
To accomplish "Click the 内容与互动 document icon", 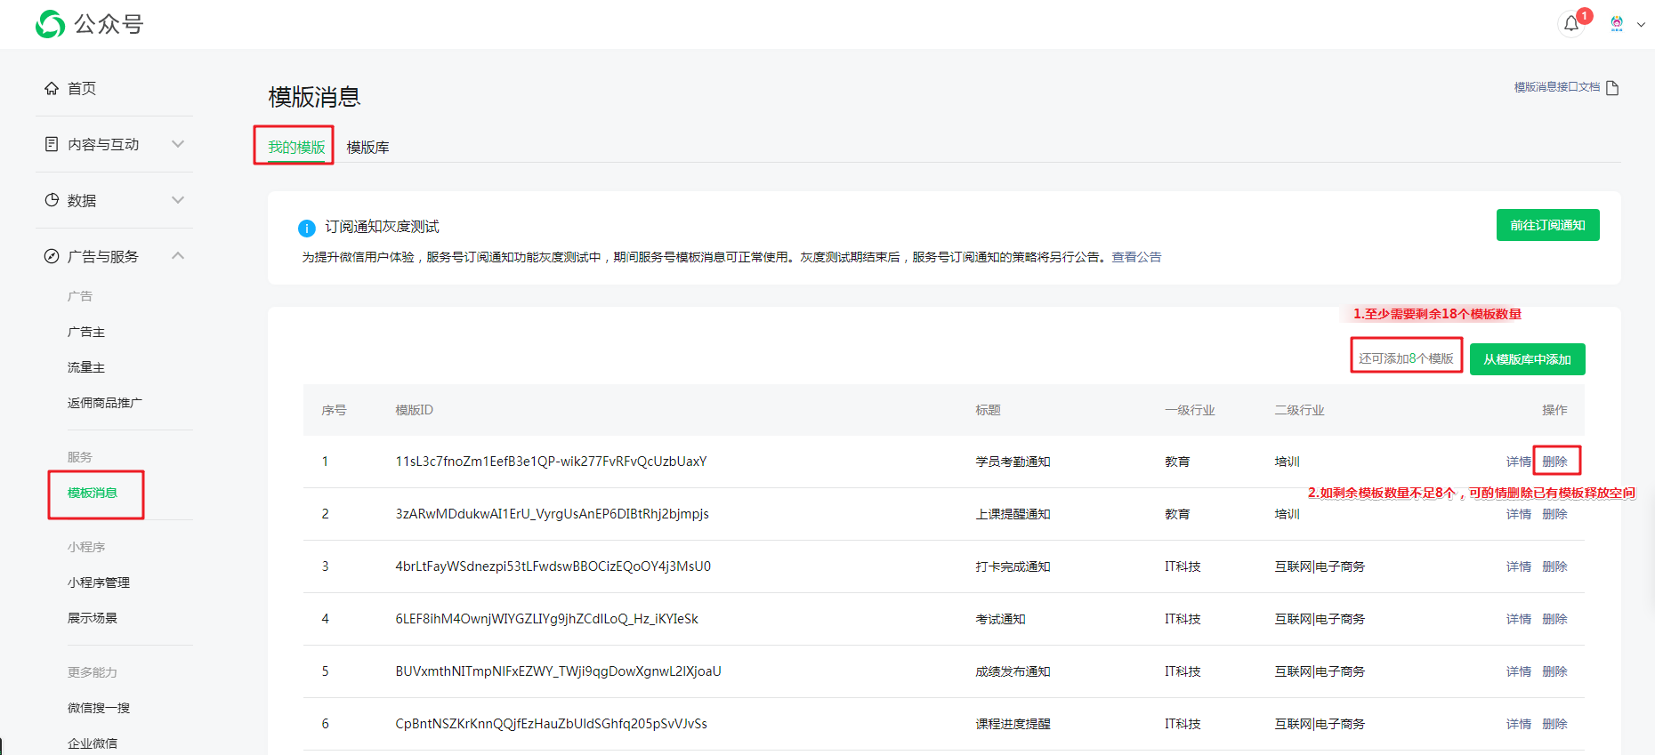I will pyautogui.click(x=52, y=144).
